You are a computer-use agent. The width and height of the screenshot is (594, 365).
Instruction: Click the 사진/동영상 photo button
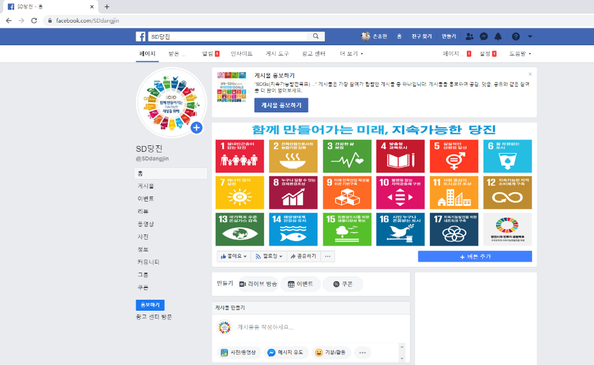(x=239, y=353)
